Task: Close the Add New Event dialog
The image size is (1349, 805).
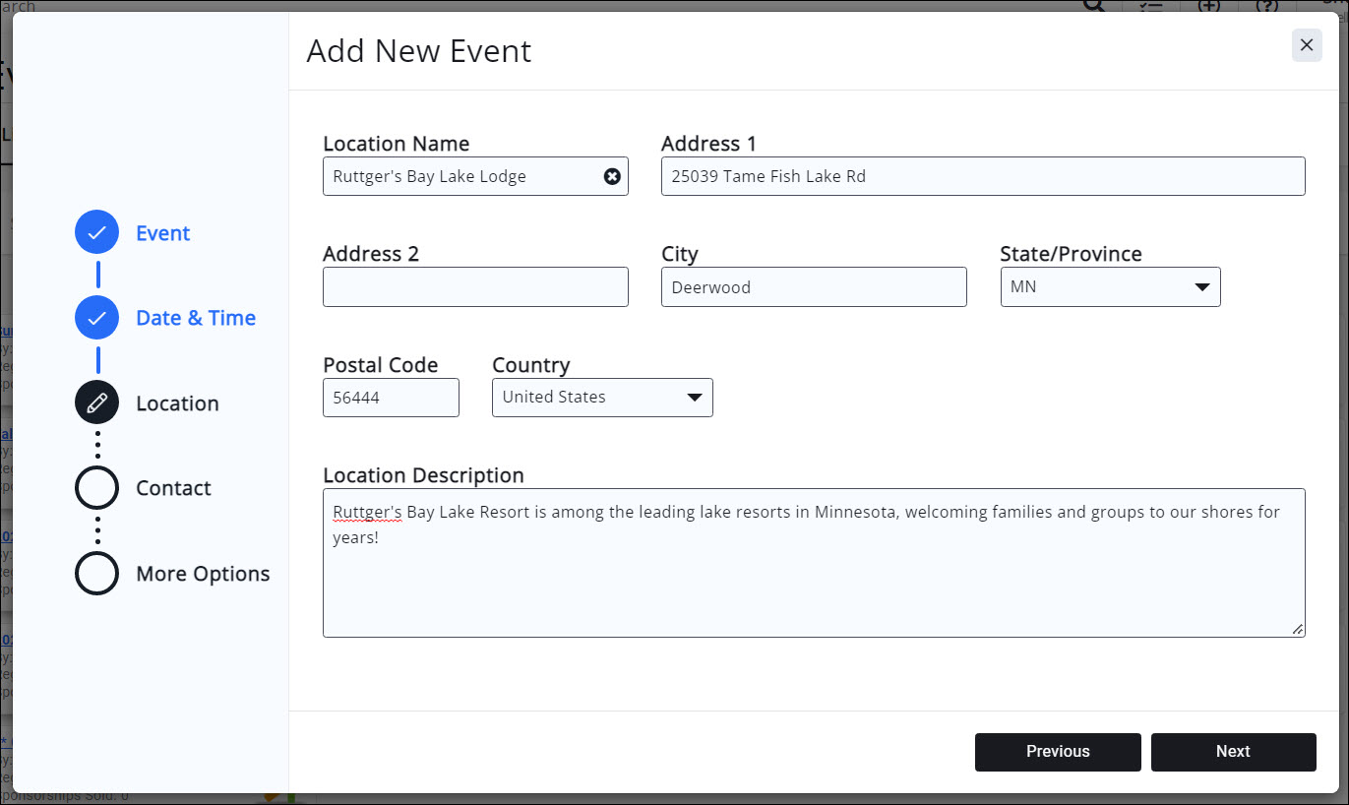Action: (1306, 45)
